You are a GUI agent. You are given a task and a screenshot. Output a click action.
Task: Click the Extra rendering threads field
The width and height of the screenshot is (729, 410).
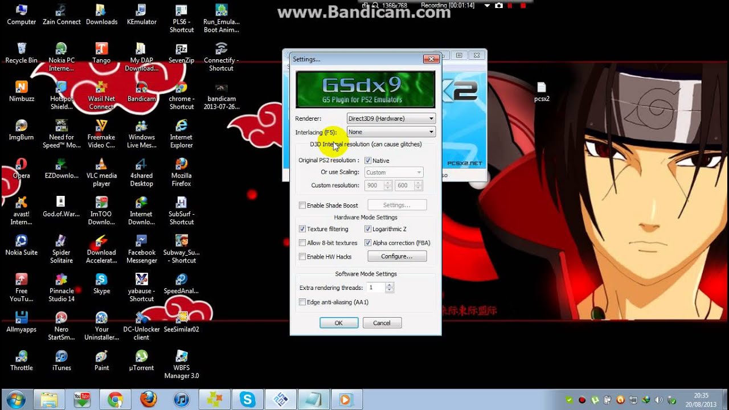376,288
